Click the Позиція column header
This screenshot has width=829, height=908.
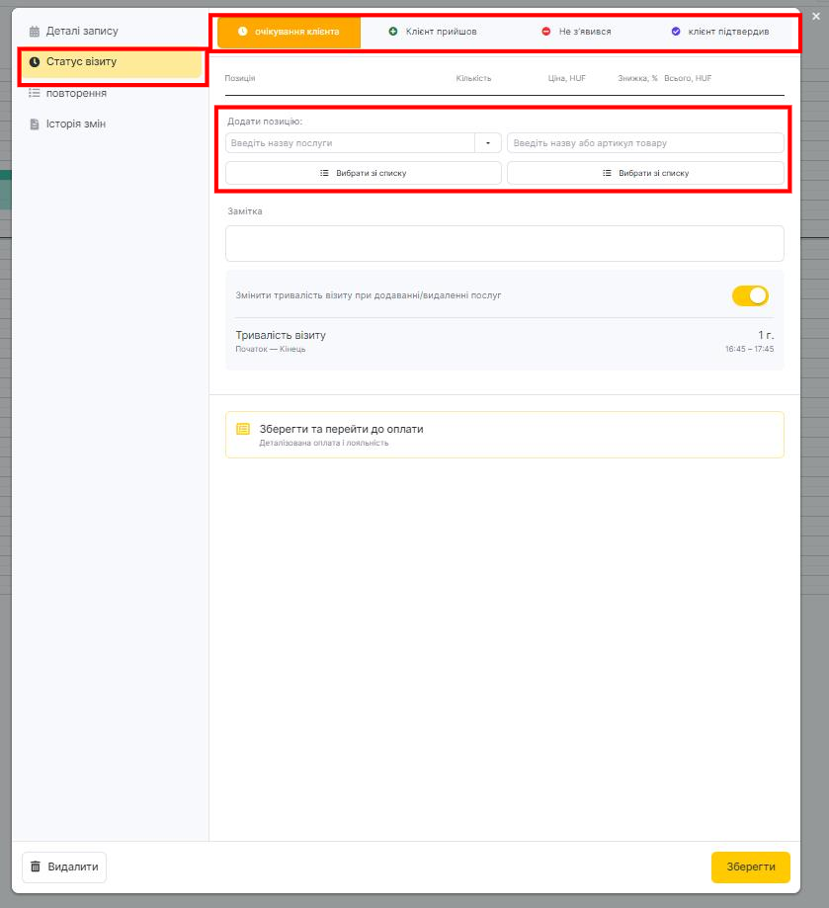coord(240,78)
